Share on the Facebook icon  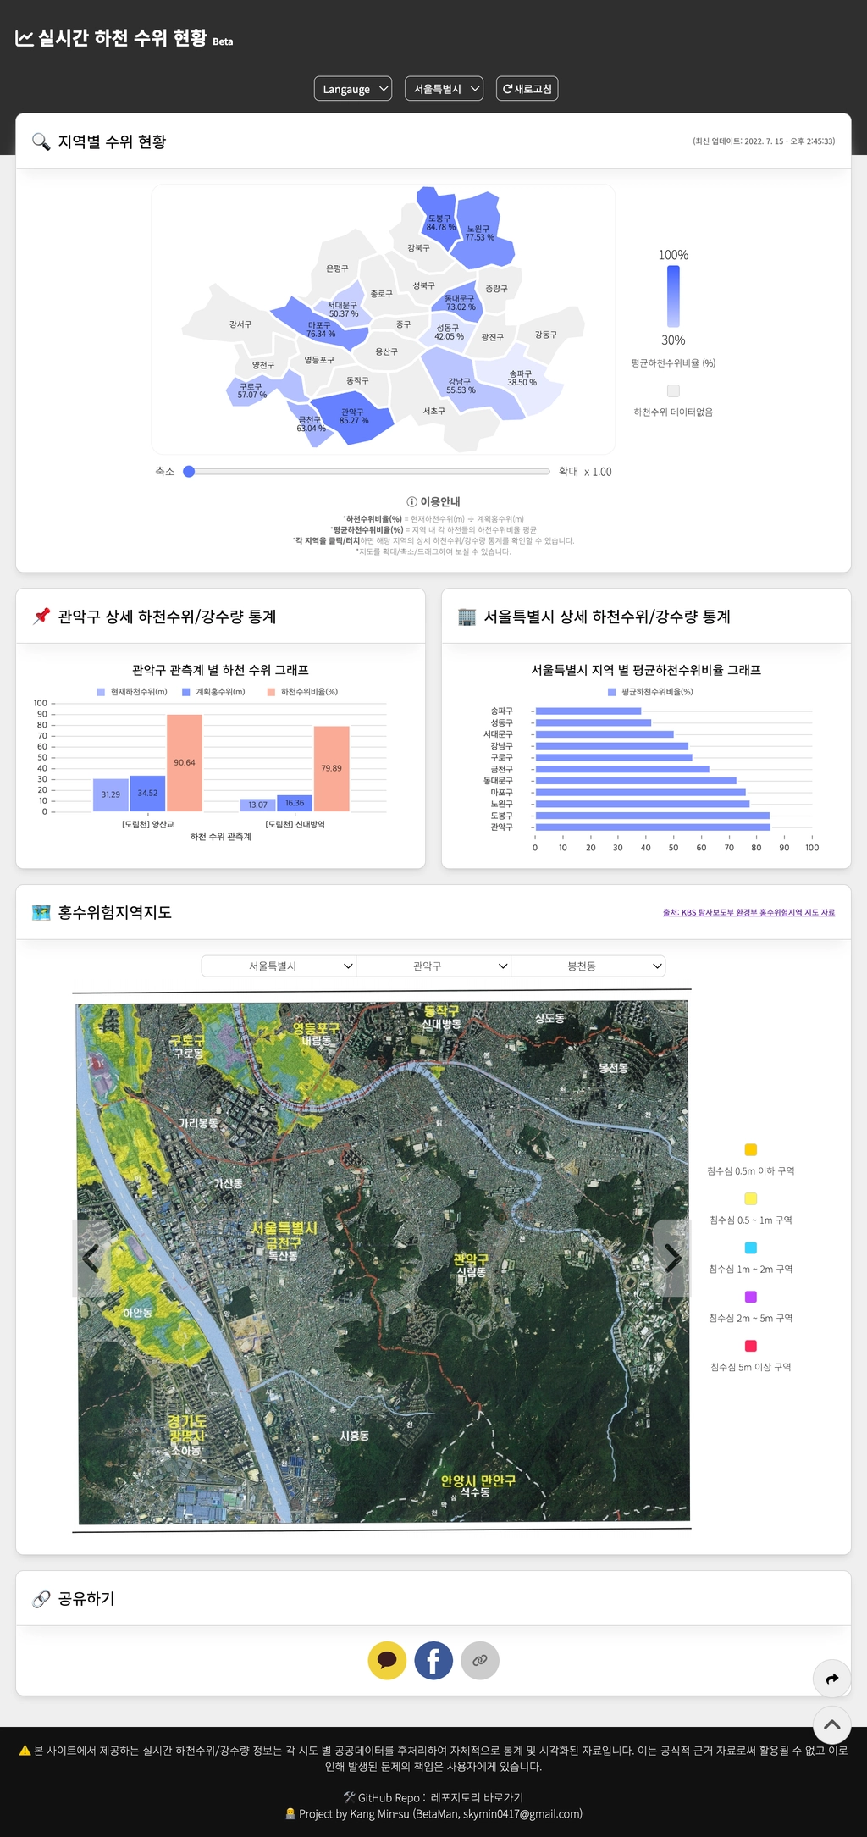433,1660
